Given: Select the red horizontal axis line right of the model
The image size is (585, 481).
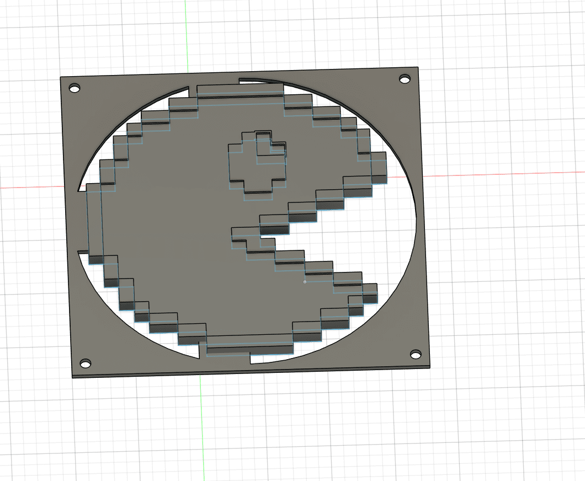Looking at the screenshot, I should tap(504, 174).
